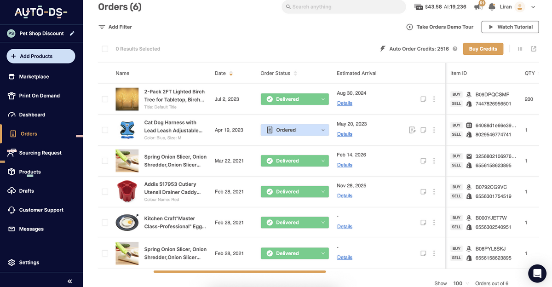Check the select-all orders checkbox
The height and width of the screenshot is (287, 552).
tap(105, 48)
